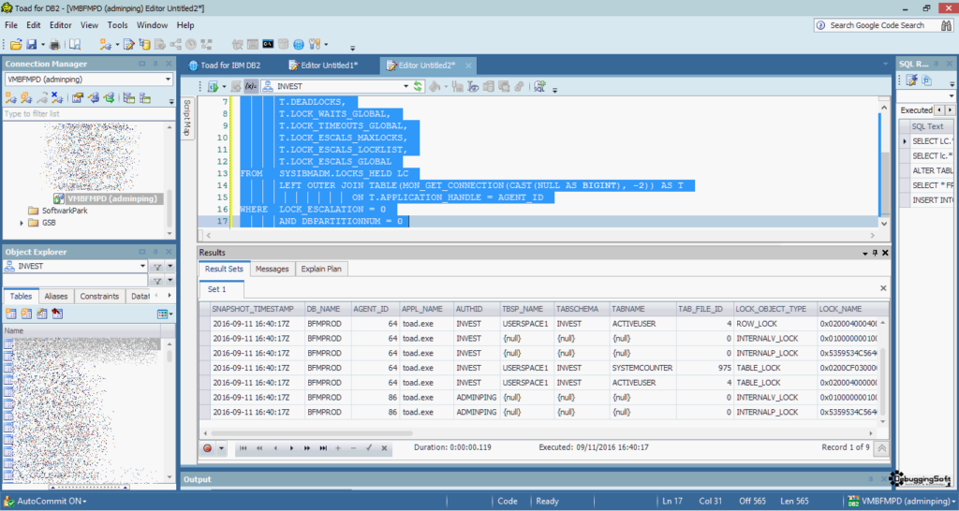Close the Set 1 result tab
Image resolution: width=959 pixels, height=511 pixels.
coord(883,288)
